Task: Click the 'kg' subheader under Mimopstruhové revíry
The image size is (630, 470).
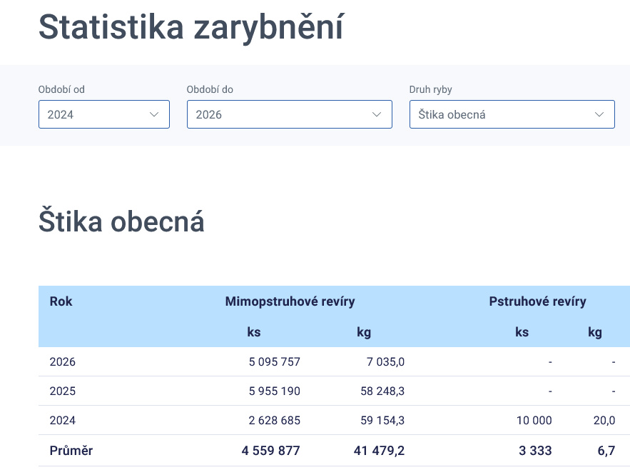Action: click(x=364, y=332)
